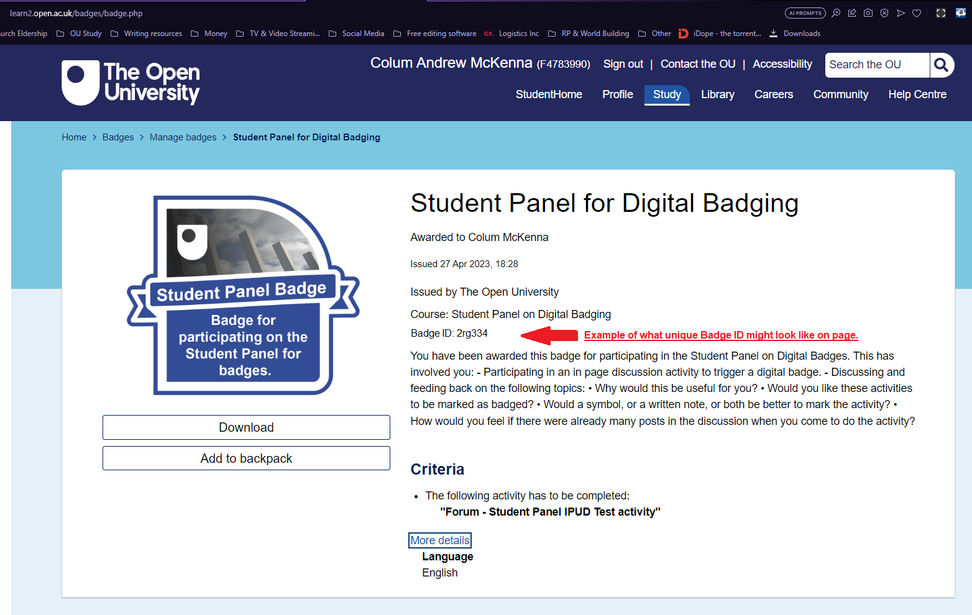Open the ad blocker shield icon
This screenshot has width=972, height=615.
[884, 13]
